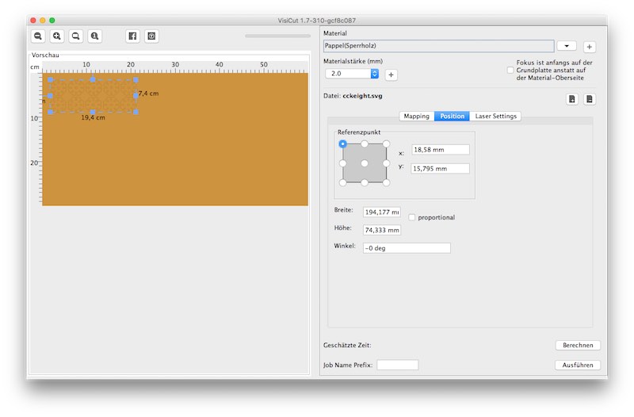The width and height of the screenshot is (634, 417).
Task: Click the plus button next to Material
Action: pyautogui.click(x=589, y=47)
